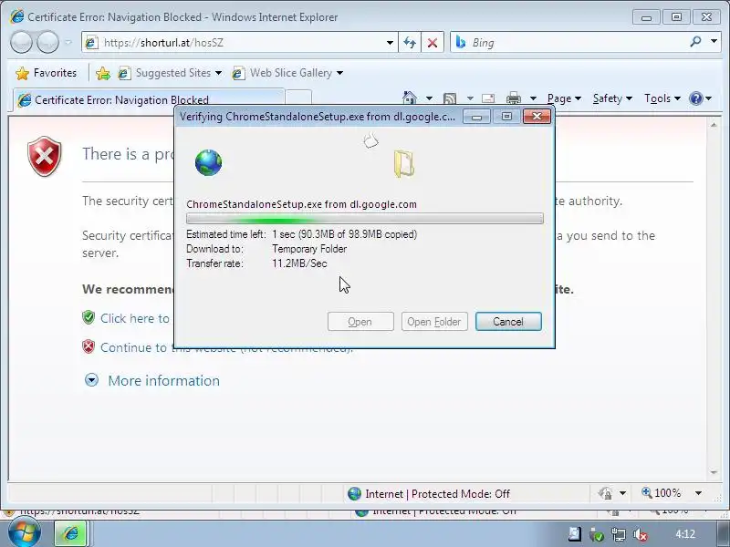Click 'Click here to' close webpage link
The width and height of the screenshot is (730, 547).
click(x=134, y=318)
